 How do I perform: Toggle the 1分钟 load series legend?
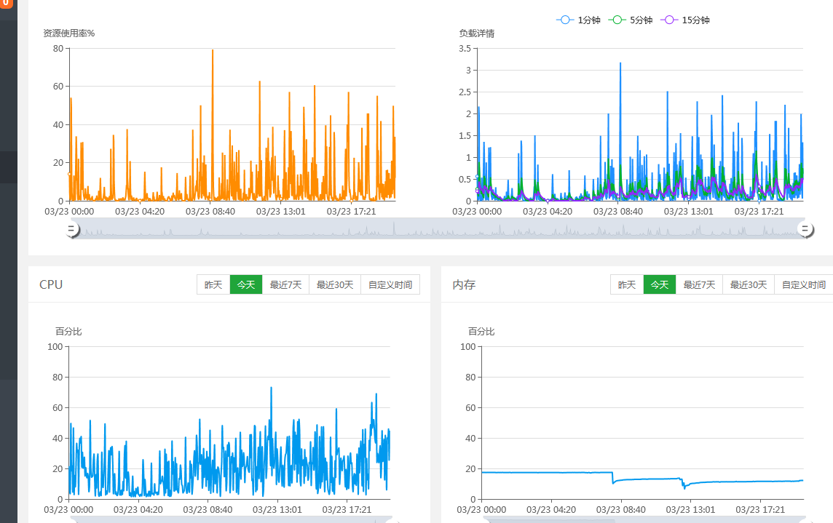578,20
